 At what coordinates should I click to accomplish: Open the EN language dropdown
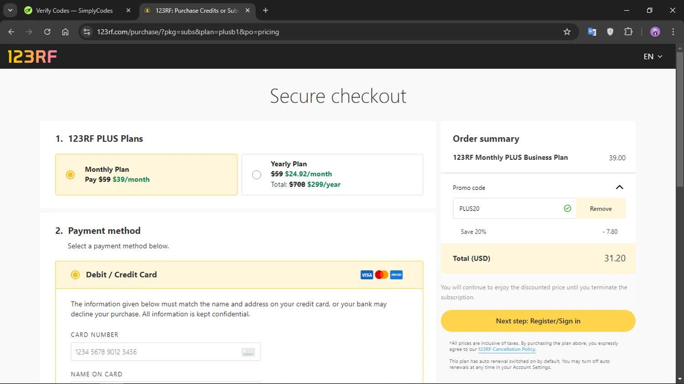(x=653, y=56)
